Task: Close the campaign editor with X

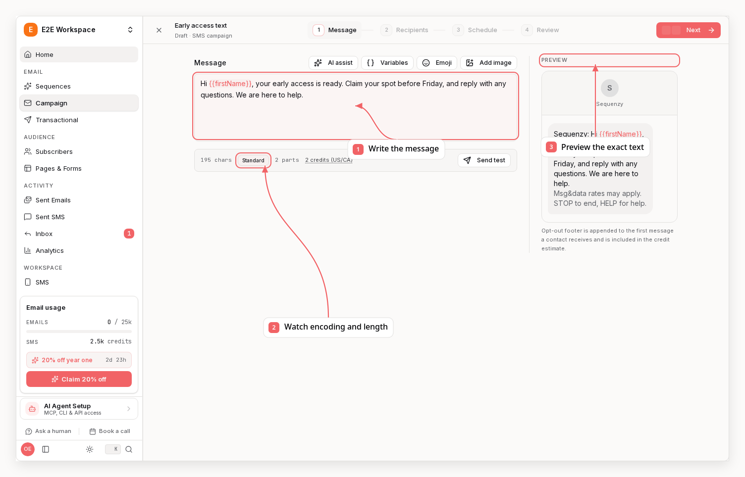Action: 159,30
